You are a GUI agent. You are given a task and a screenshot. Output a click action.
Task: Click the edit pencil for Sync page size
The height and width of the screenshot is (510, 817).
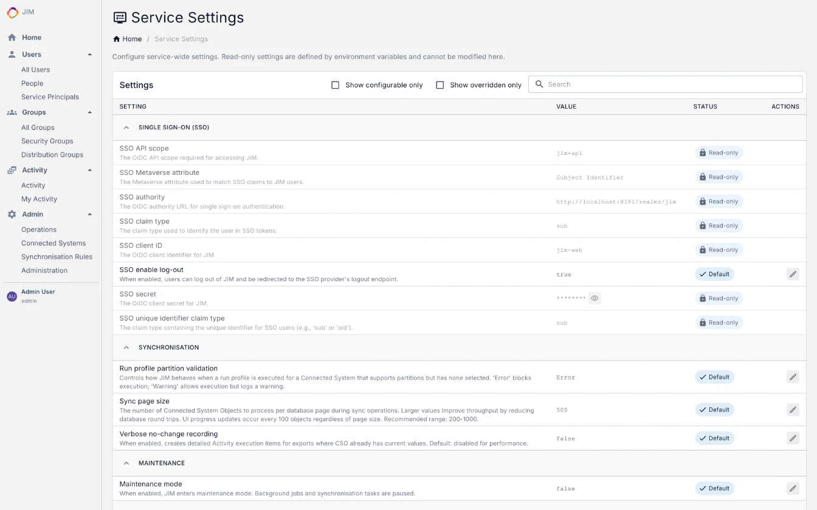[793, 409]
